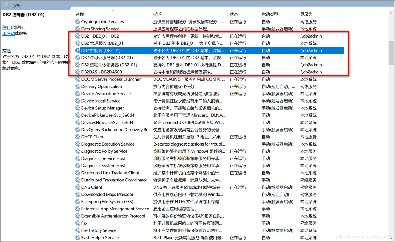395x242 pixels.
Task: Click description 执行内容传递优化任务
Action: [174, 86]
